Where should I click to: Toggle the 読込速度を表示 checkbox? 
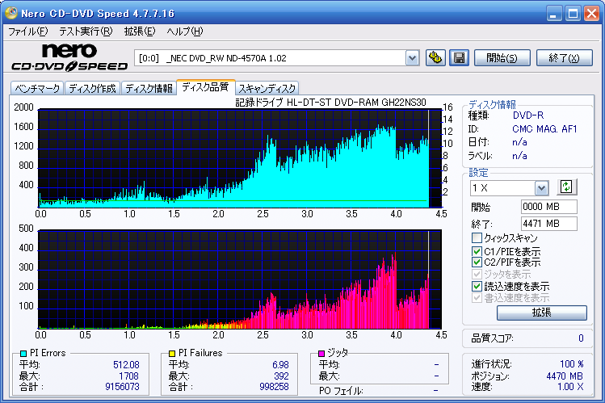coord(477,286)
